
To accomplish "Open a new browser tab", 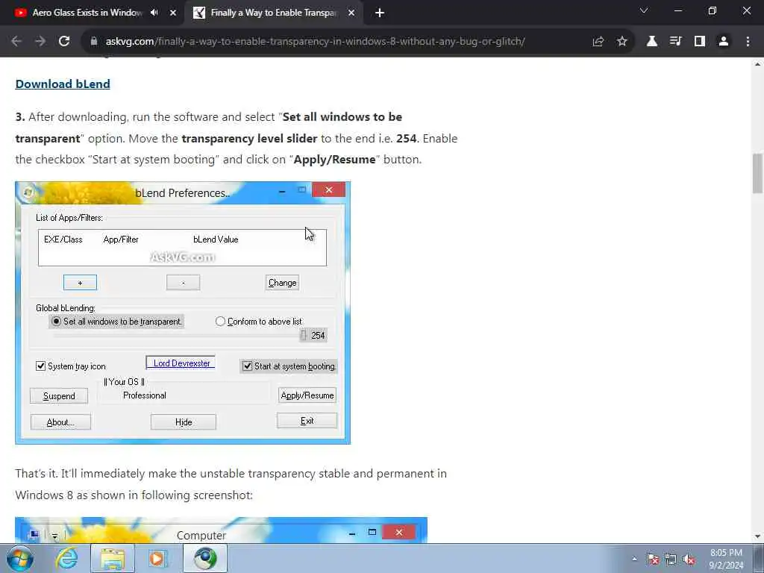I will (x=380, y=13).
